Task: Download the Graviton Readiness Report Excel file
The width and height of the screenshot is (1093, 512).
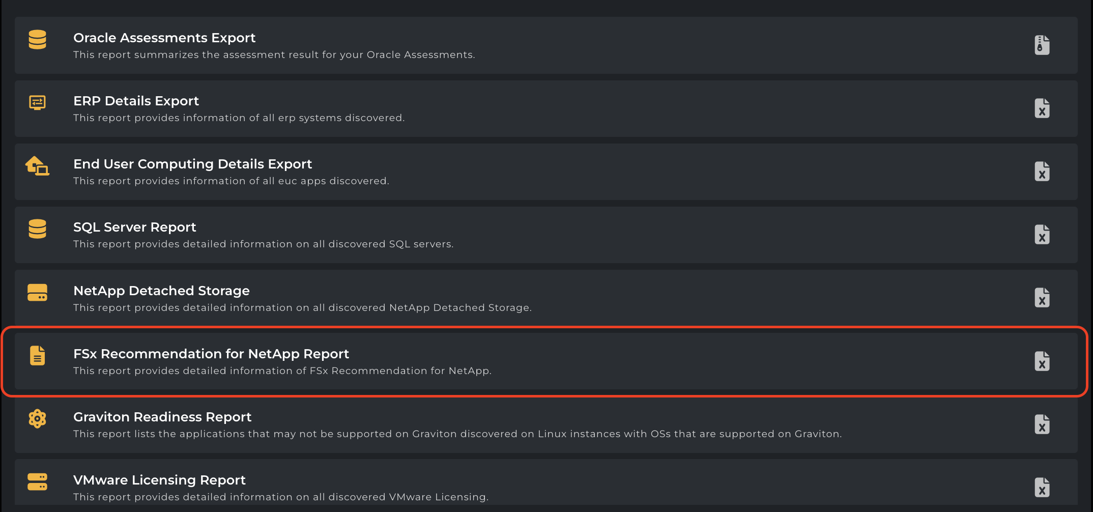Action: 1042,424
